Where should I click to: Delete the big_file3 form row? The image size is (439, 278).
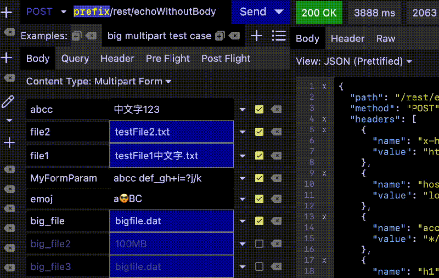277,266
